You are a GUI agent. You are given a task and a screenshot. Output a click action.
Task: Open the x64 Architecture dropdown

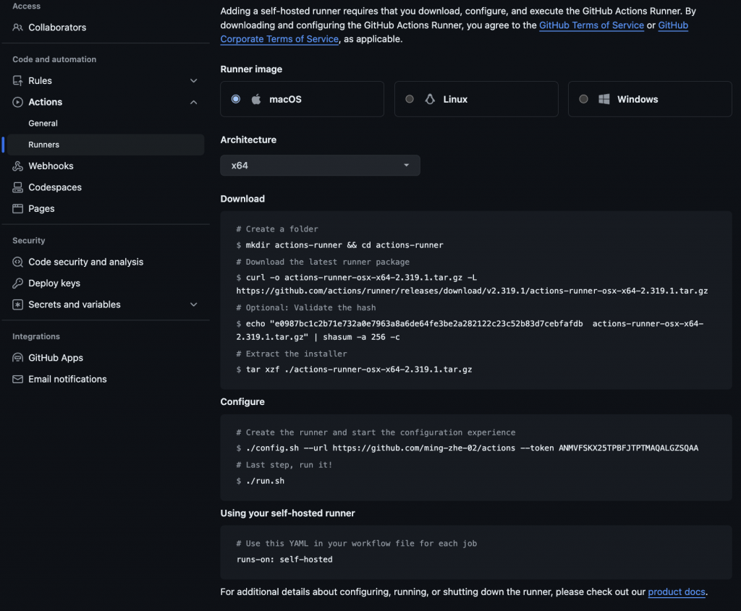tap(320, 166)
